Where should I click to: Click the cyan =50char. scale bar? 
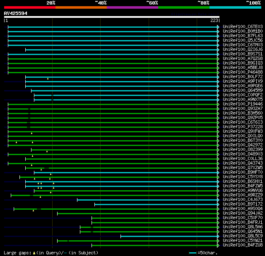click(193, 253)
